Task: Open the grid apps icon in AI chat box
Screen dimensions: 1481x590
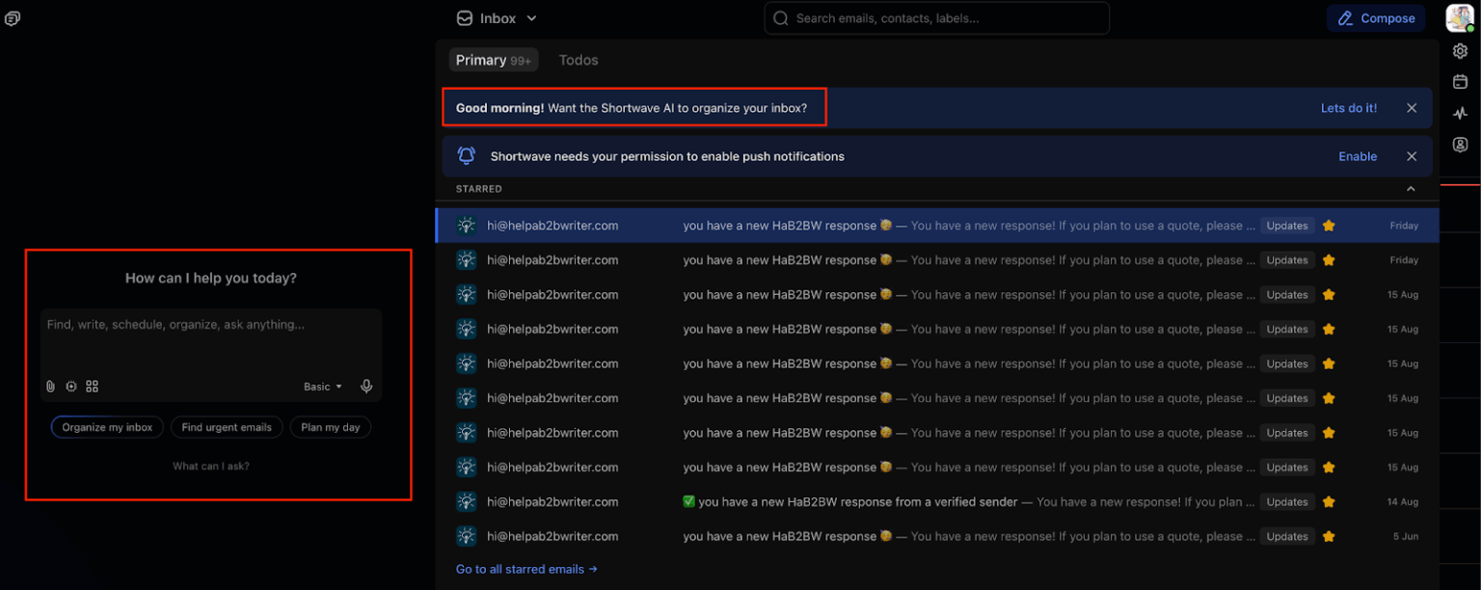Action: pyautogui.click(x=93, y=387)
